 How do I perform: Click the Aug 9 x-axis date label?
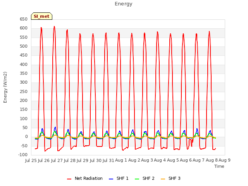pyautogui.click(x=224, y=160)
